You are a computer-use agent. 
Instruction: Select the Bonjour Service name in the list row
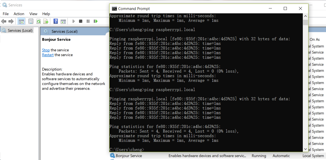[x=129, y=156]
